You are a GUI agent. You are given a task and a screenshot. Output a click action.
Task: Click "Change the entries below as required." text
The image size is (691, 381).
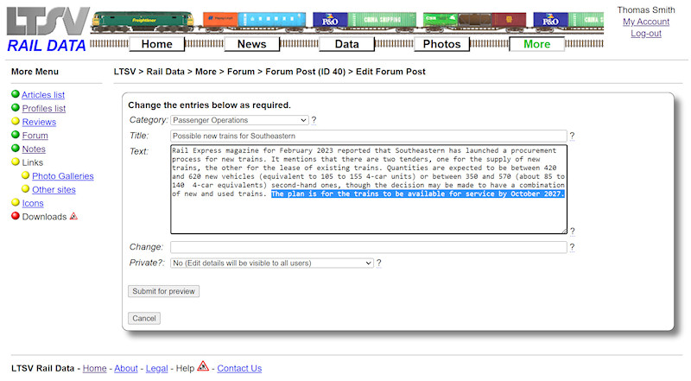tap(209, 105)
